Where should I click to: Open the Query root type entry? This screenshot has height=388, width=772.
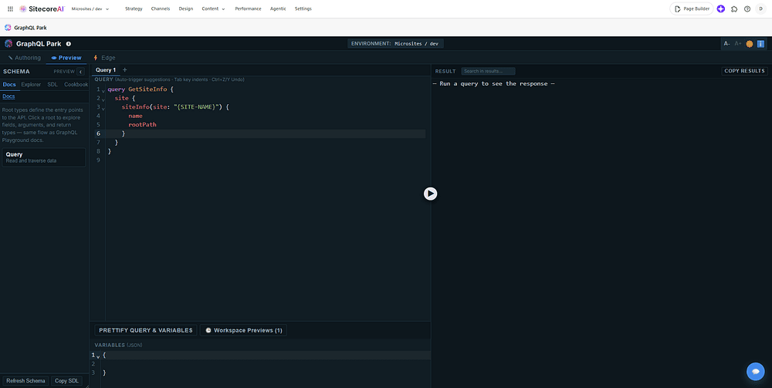click(44, 157)
